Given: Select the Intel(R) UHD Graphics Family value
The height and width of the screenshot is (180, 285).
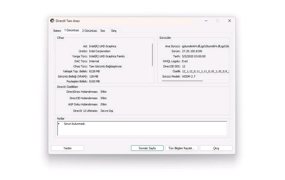Looking at the screenshot, I should [107, 56].
